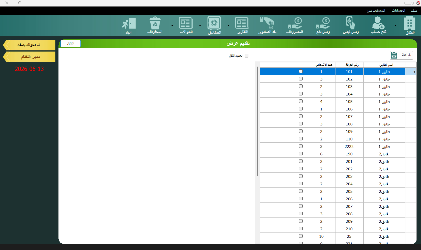Click the application logo in title bar
This screenshot has width=421, height=250.
point(418,3)
